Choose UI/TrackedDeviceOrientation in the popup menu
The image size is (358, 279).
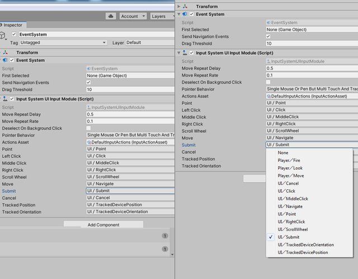click(309, 245)
